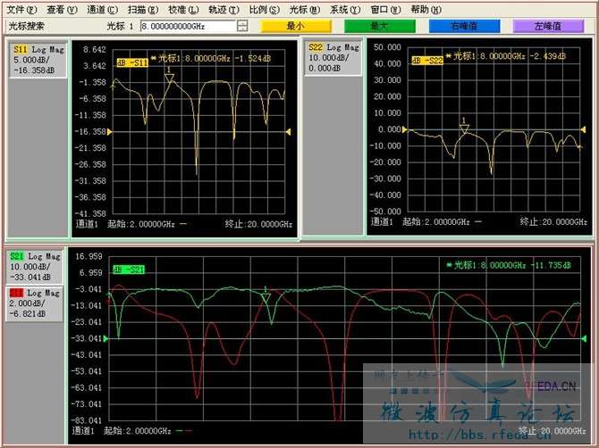Open the 比例(S) menu
Image resolution: width=599 pixels, height=448 pixels.
point(265,10)
